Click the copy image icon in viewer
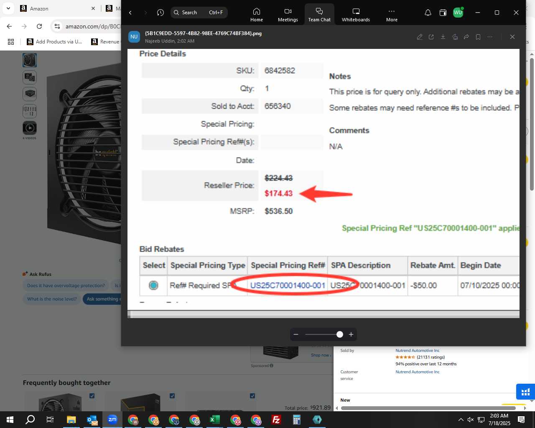535x428 pixels. tap(455, 37)
